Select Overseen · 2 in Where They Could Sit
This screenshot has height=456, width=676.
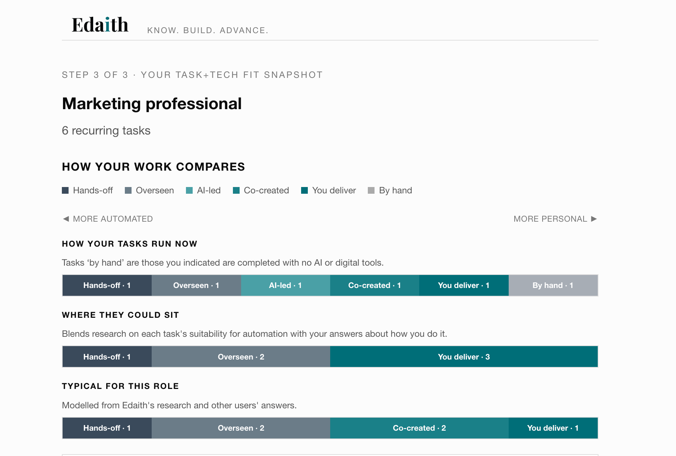241,357
